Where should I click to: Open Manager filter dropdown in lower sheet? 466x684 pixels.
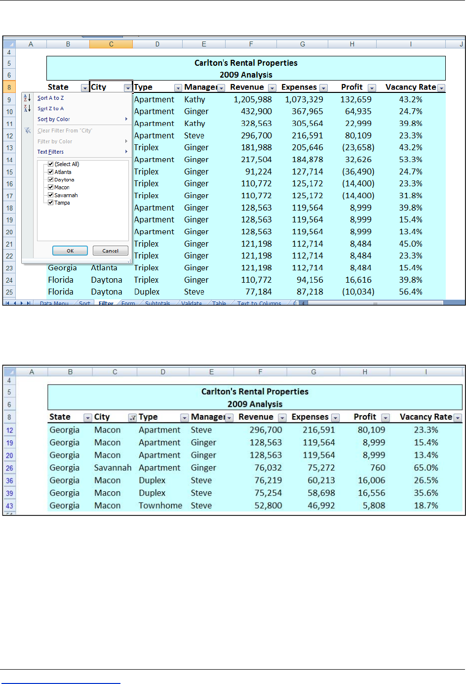[229, 418]
